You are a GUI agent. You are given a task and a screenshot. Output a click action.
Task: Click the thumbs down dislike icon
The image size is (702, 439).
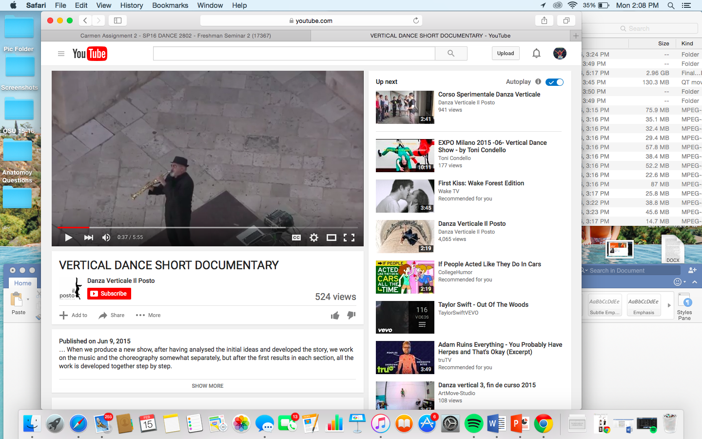click(x=351, y=315)
